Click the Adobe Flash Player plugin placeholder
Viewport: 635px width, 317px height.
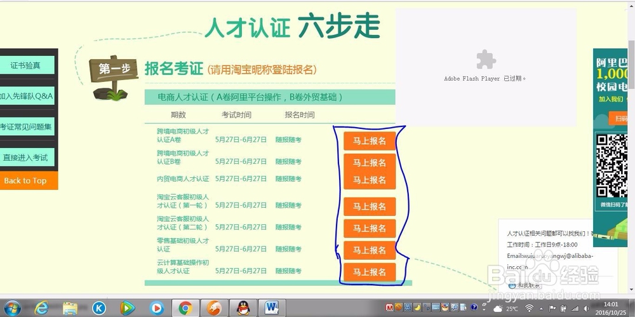click(x=486, y=67)
